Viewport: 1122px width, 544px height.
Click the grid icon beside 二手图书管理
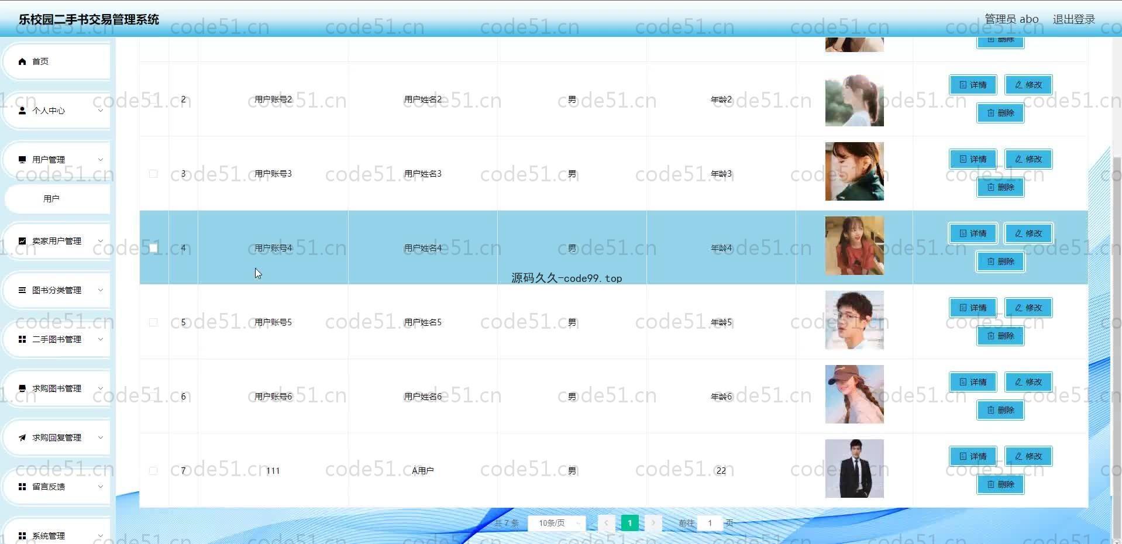click(22, 339)
